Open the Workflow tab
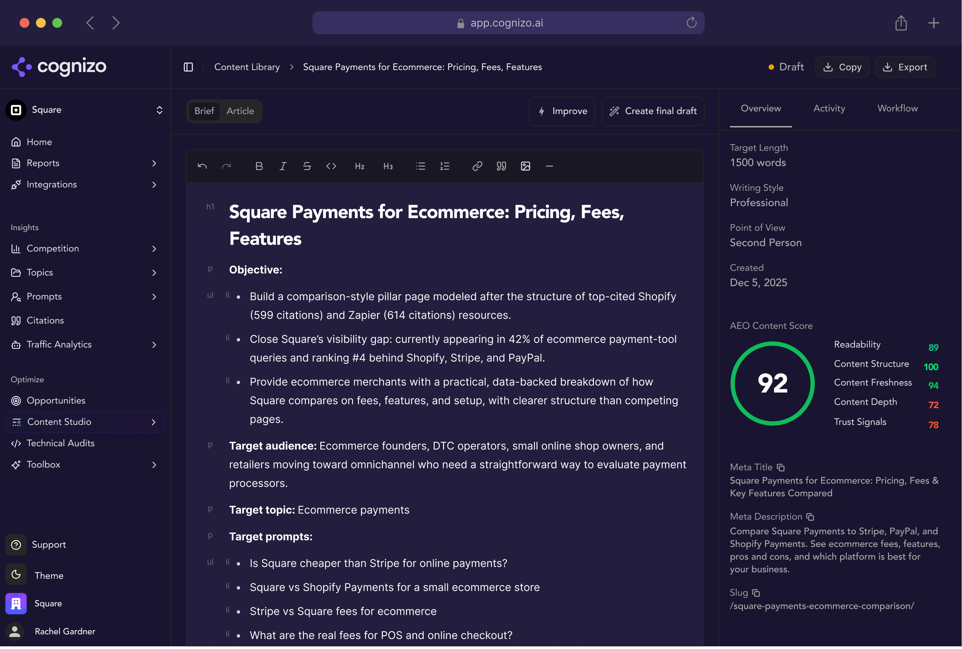 897,108
